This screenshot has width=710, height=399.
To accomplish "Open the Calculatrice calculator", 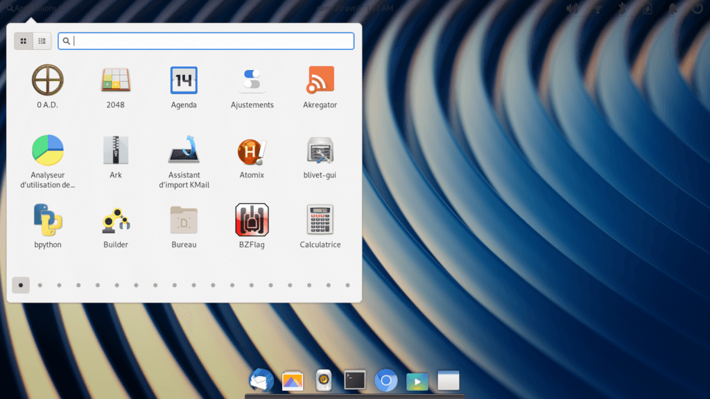I will pyautogui.click(x=320, y=227).
